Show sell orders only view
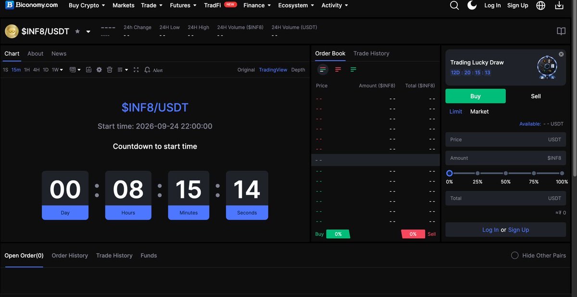Screen dimensions: 577x297 click(338, 70)
